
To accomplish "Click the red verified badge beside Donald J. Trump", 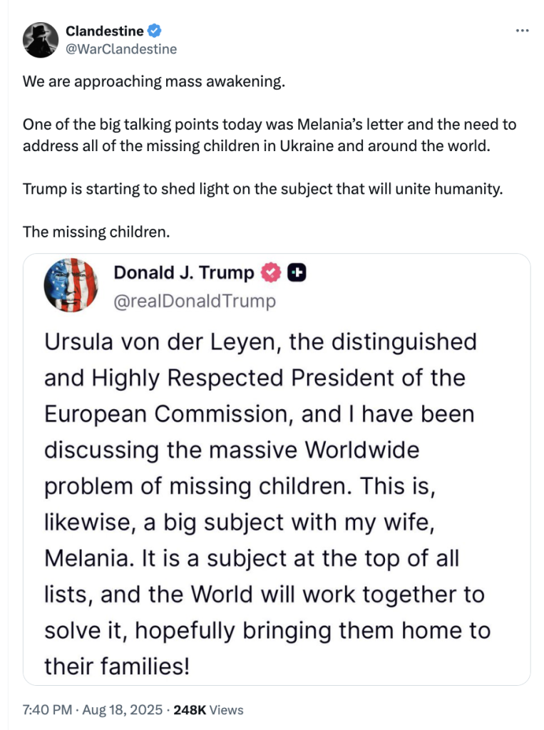I will tap(270, 272).
